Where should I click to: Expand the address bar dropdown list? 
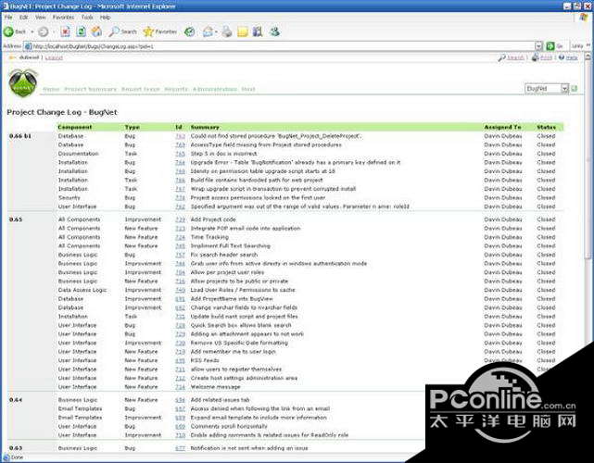(538, 46)
